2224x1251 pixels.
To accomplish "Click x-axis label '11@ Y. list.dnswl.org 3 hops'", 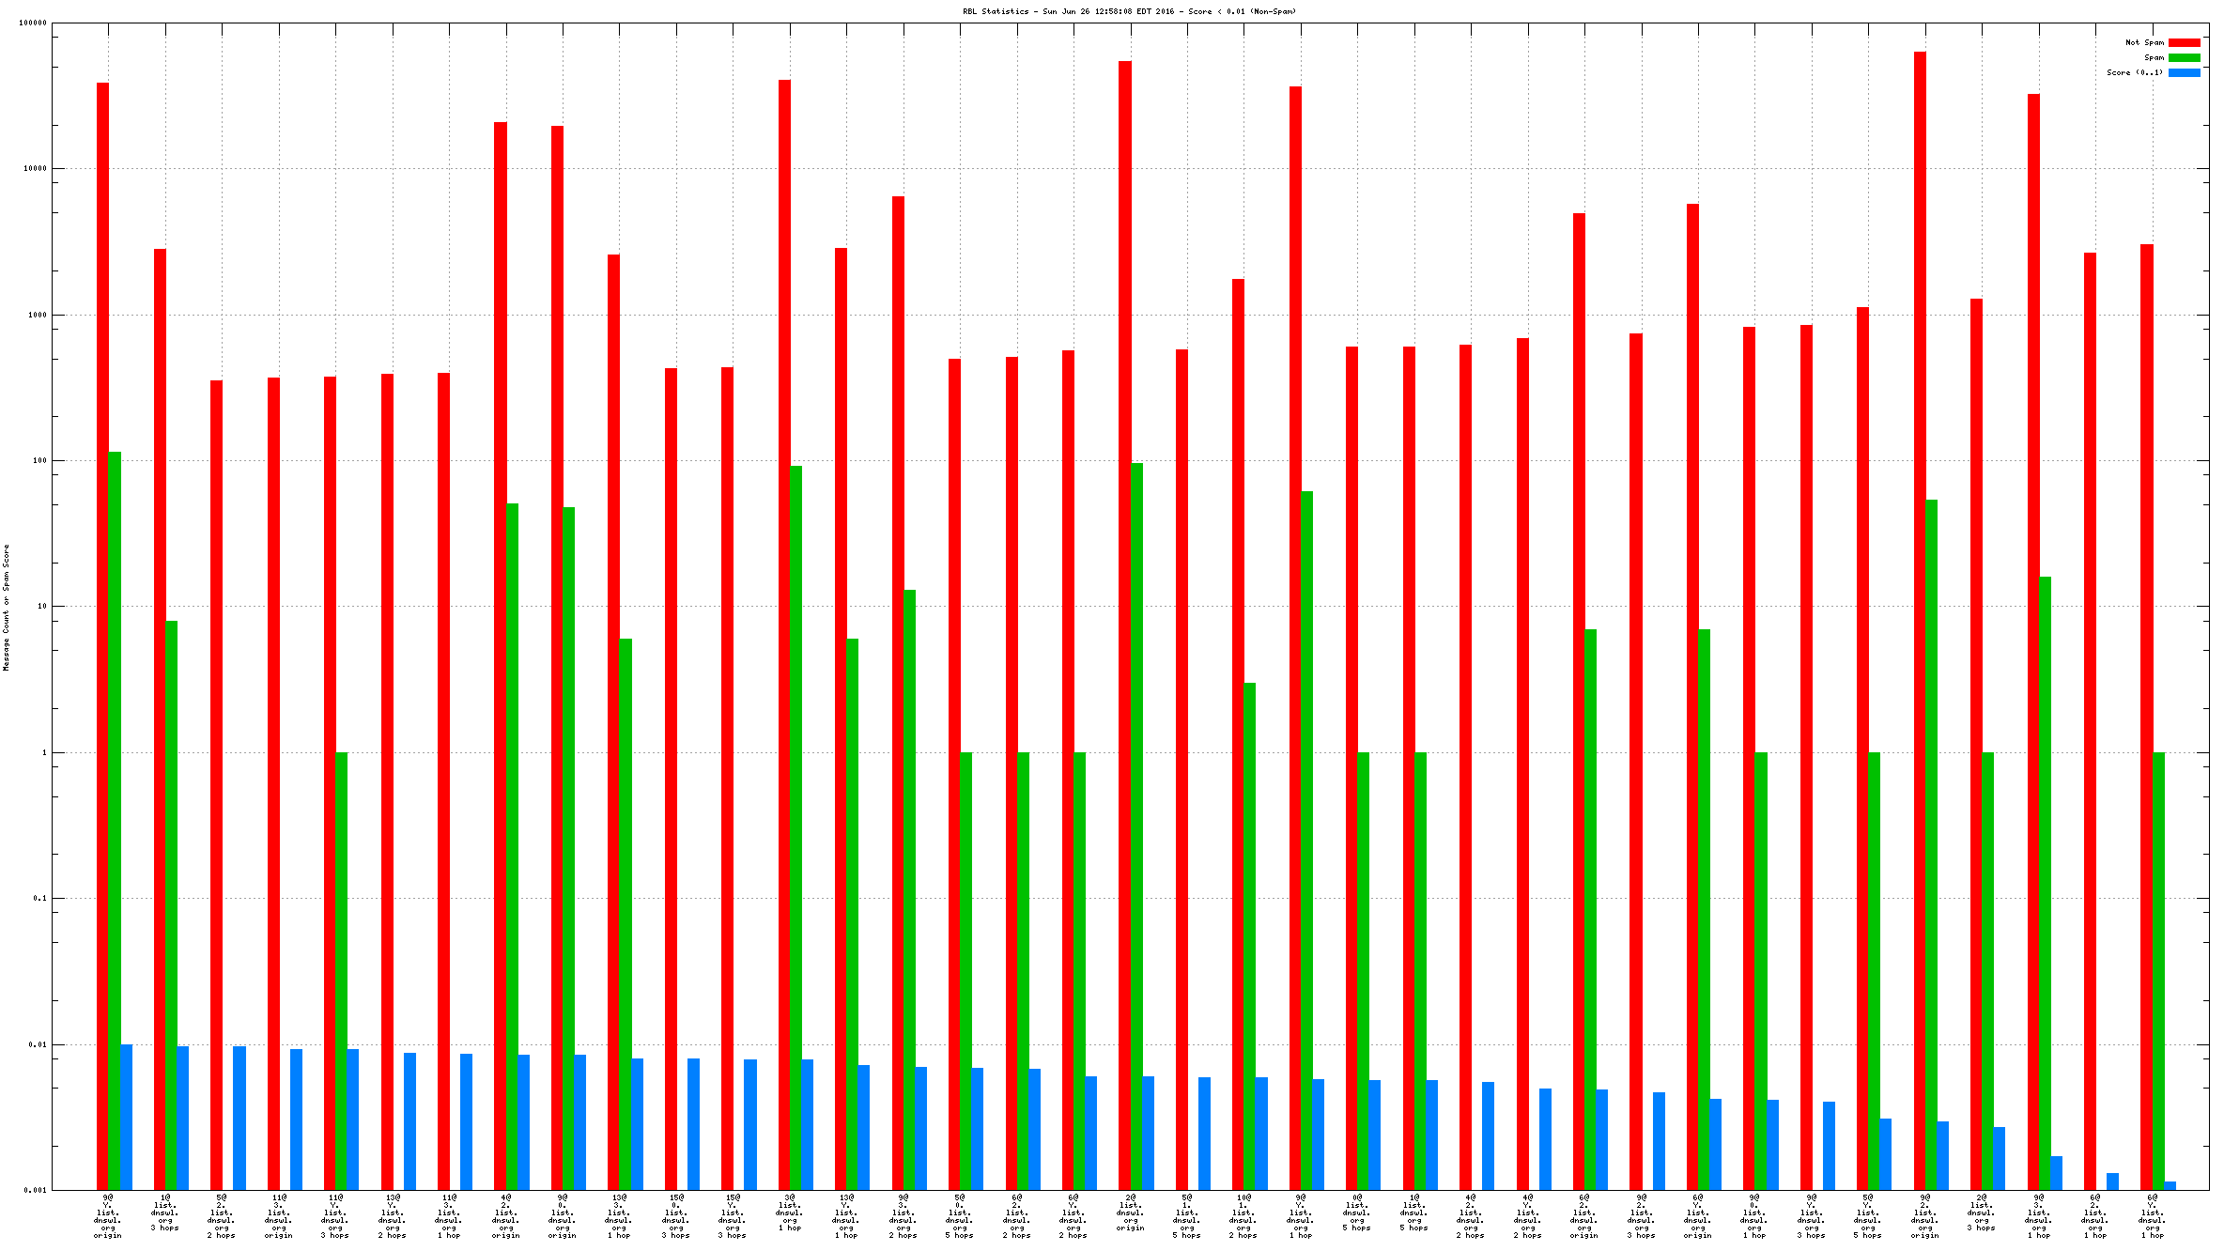I will [335, 1216].
